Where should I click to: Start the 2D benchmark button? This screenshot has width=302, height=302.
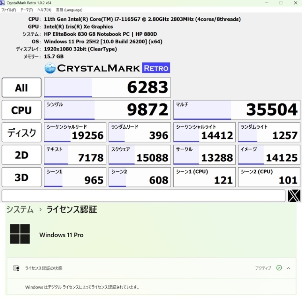21,155
